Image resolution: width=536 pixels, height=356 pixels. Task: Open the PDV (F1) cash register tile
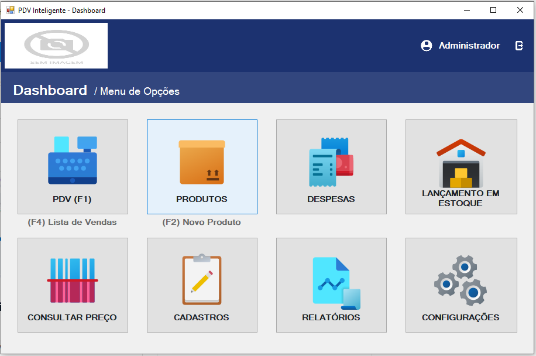click(x=73, y=167)
